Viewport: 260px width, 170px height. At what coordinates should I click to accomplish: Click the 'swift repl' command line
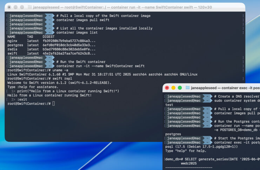click(x=62, y=79)
